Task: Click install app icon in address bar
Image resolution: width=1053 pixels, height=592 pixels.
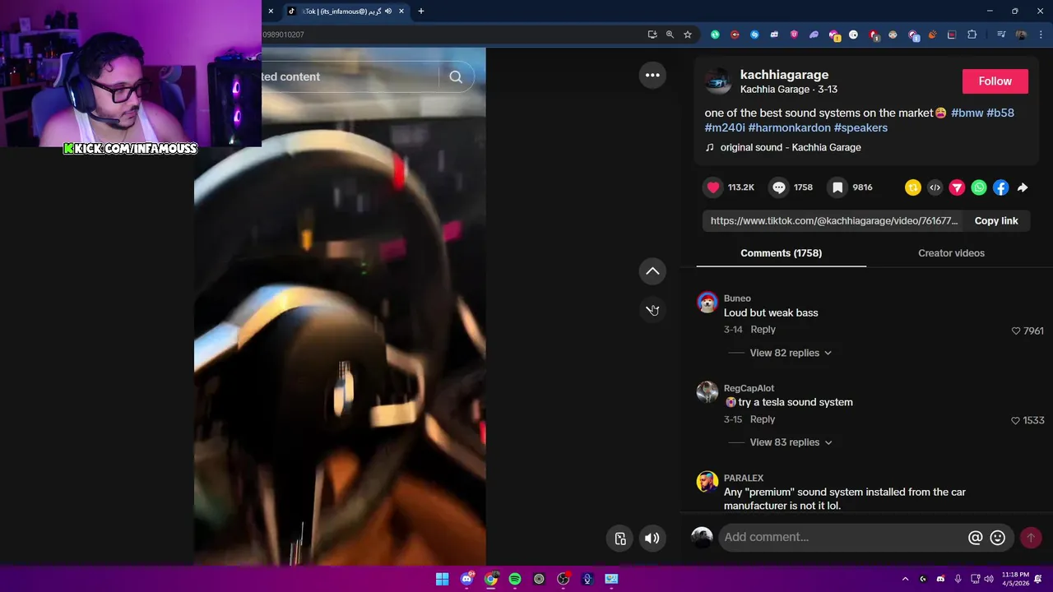Action: [x=652, y=35]
